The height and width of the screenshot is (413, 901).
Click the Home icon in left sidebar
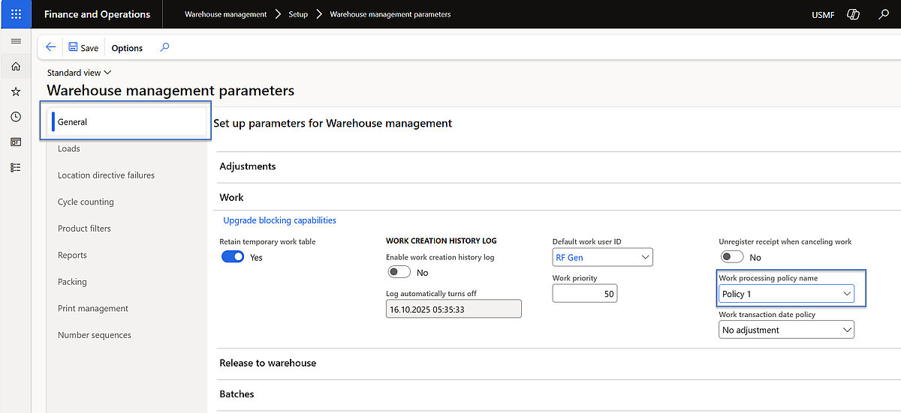[x=16, y=67]
